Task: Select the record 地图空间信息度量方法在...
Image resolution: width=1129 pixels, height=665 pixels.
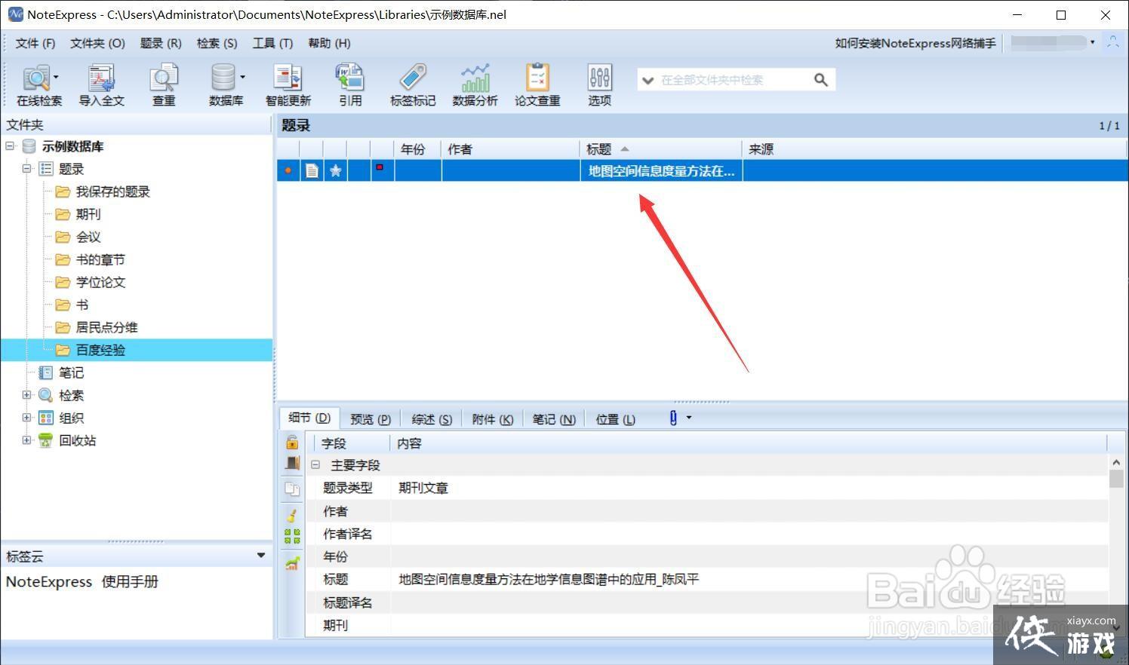Action: (702, 171)
